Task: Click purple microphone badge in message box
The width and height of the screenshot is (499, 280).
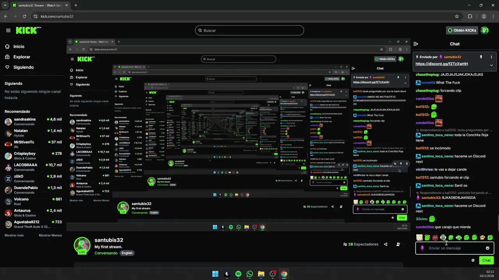Action: 422,248
